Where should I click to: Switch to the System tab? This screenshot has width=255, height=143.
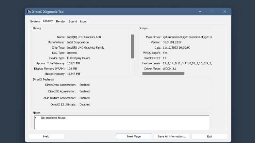pos(35,22)
